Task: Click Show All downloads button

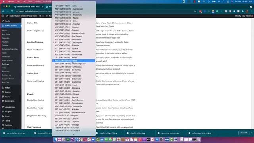Action: pos(244,133)
